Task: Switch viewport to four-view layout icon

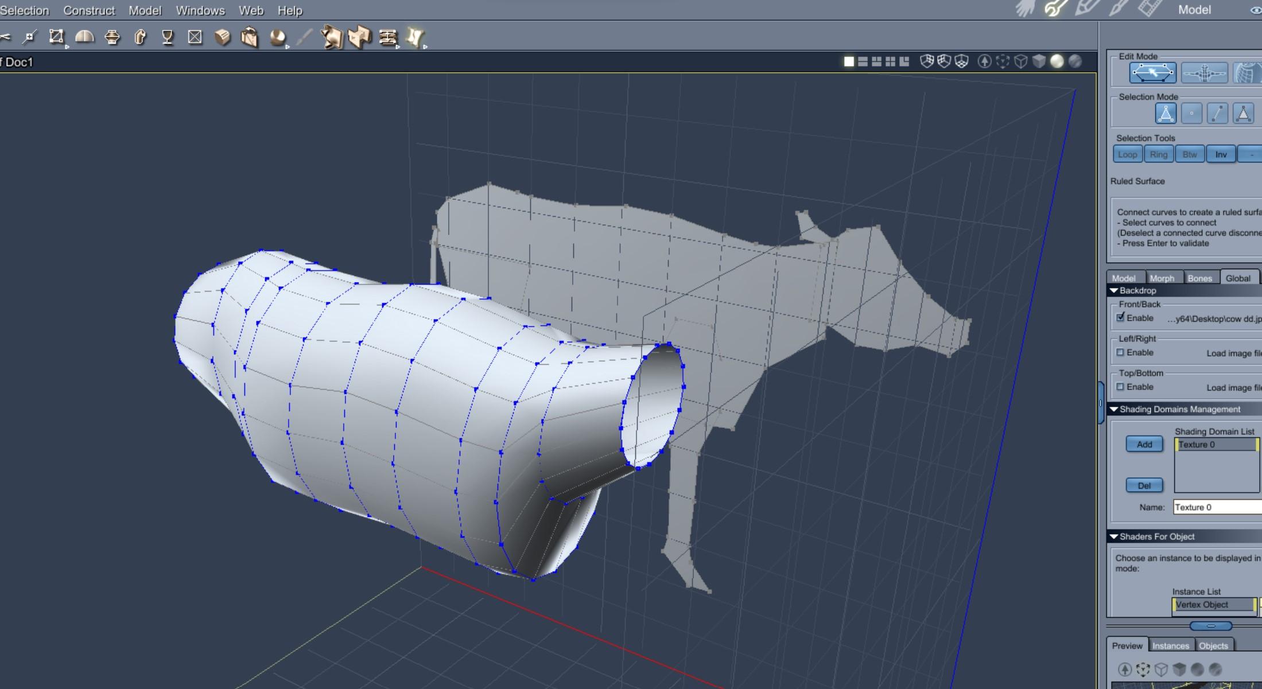Action: 890,61
